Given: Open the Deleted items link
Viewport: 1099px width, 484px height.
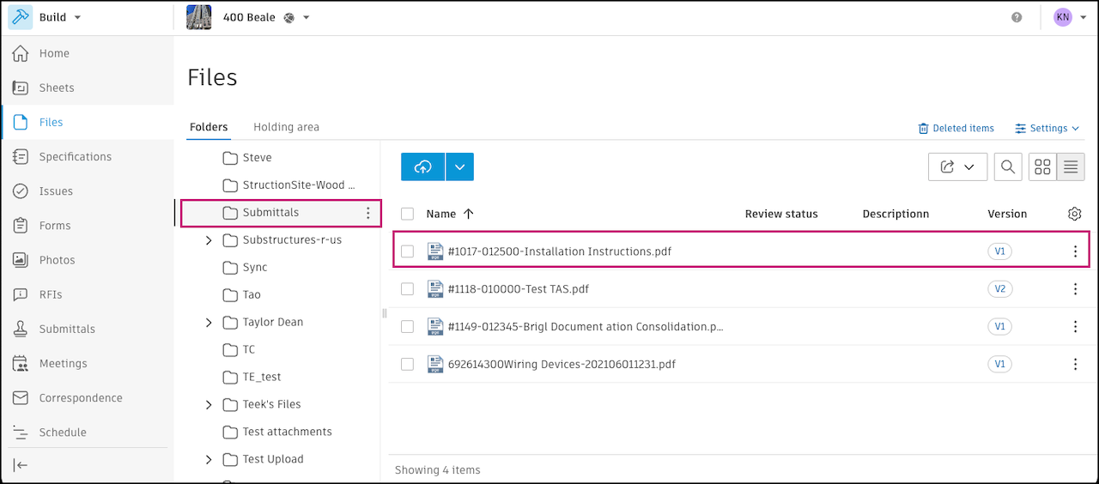Looking at the screenshot, I should 956,129.
